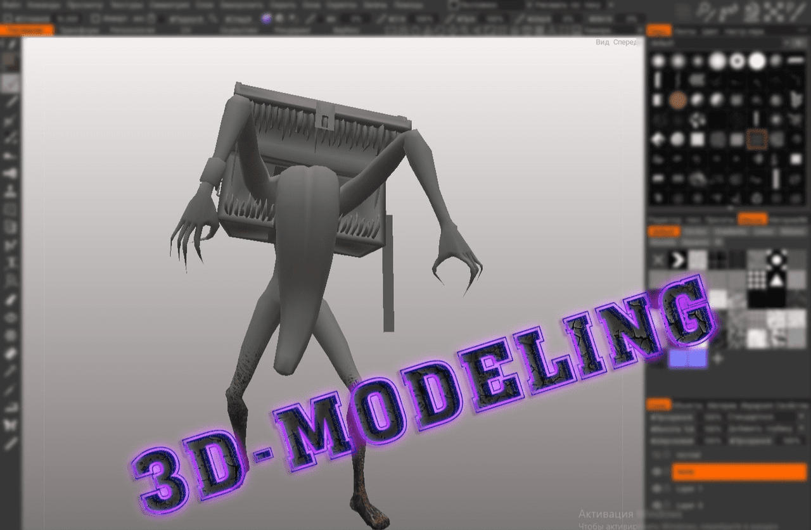Hide Layer 2 using the eye toggle
The width and height of the screenshot is (811, 530).
[657, 505]
